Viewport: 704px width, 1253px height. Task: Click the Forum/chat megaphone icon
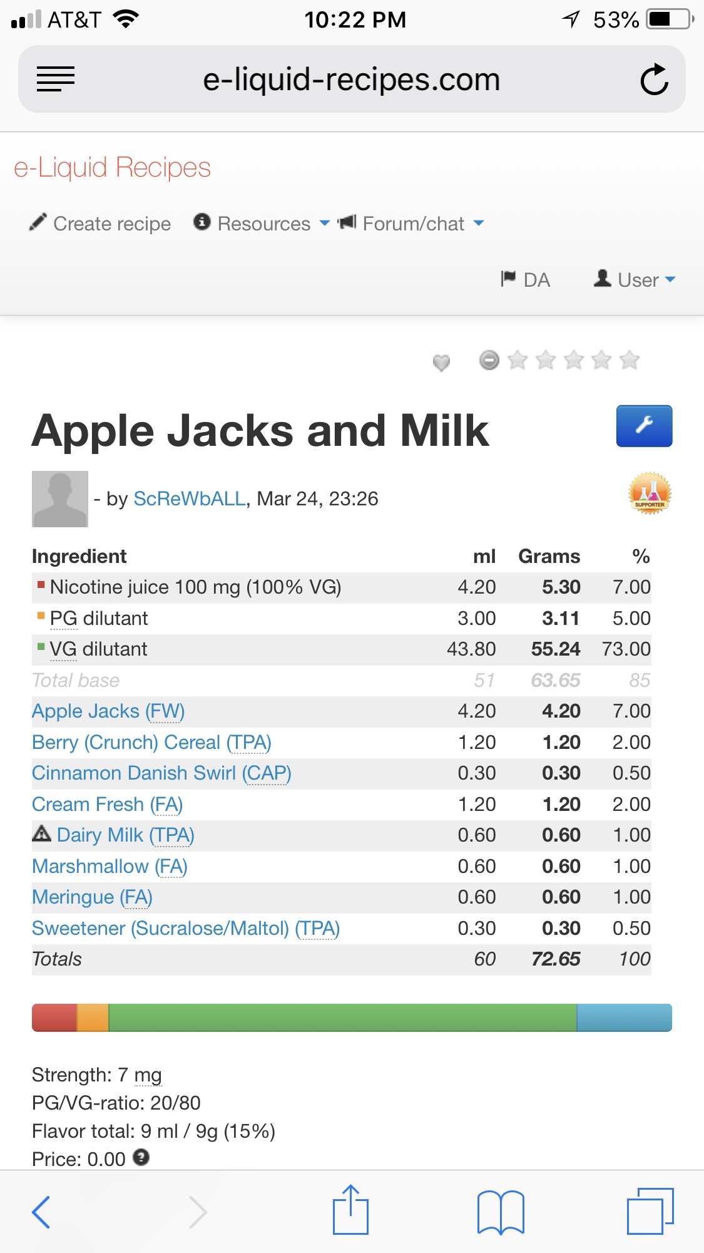(348, 222)
